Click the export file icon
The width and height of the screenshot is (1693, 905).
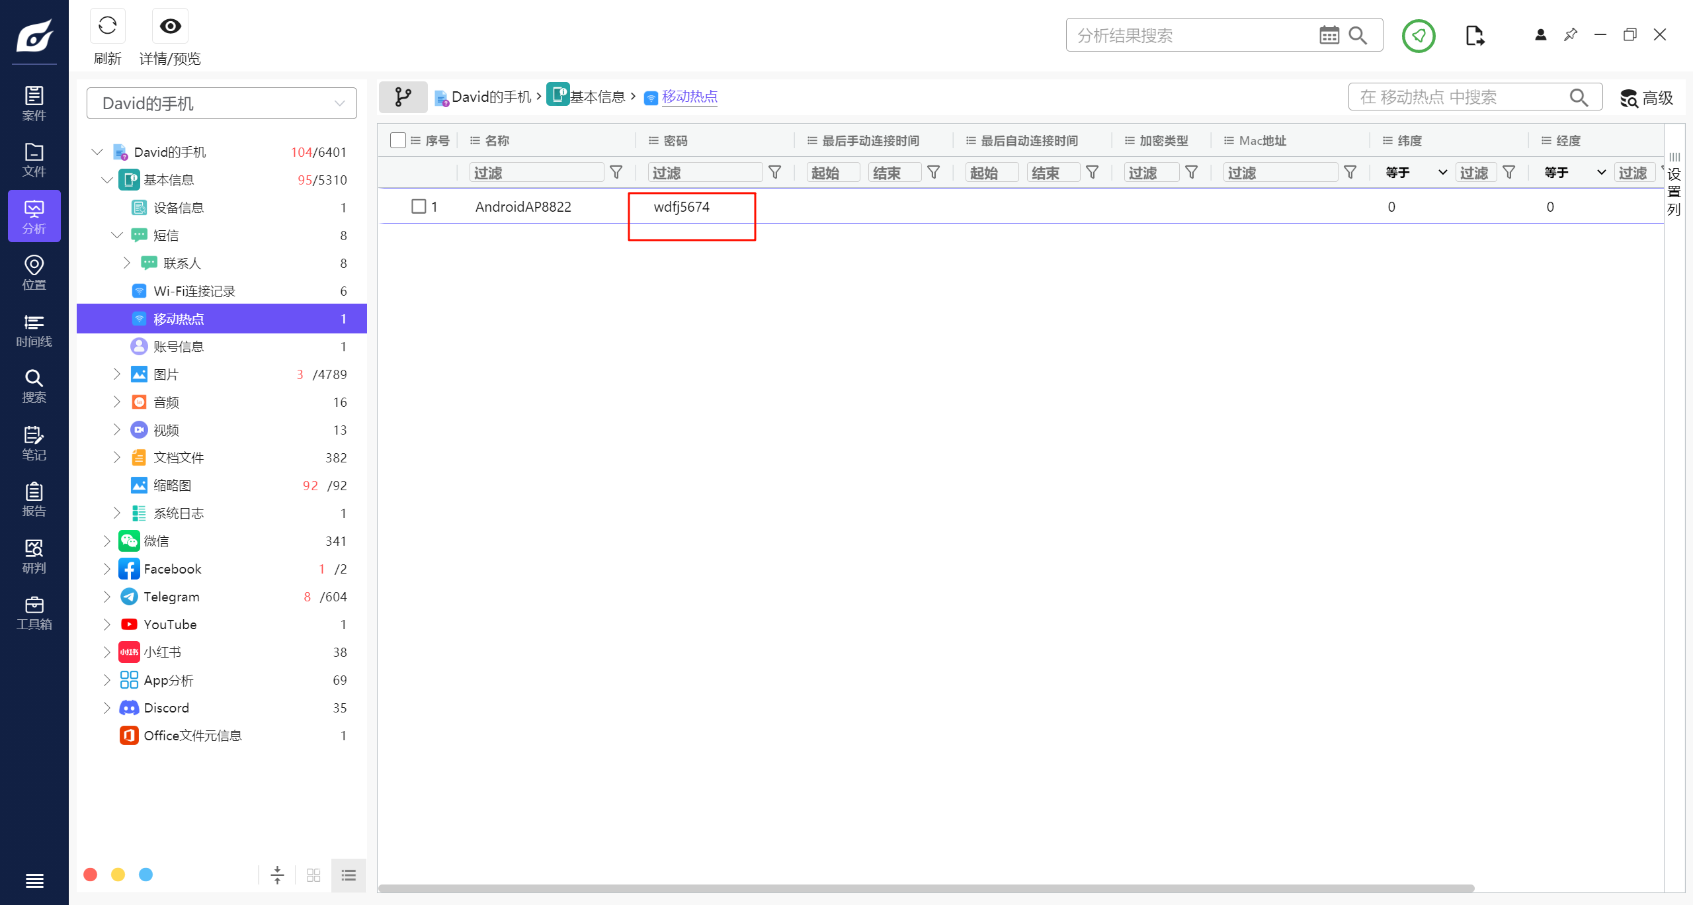[x=1474, y=36]
